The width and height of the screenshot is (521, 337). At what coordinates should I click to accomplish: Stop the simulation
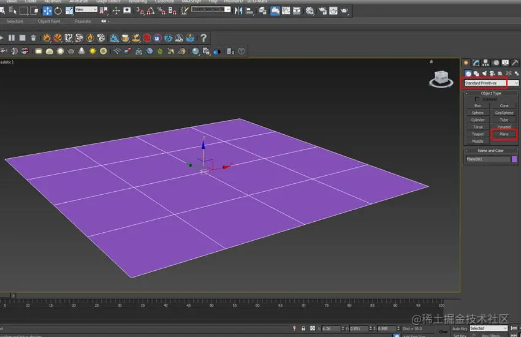(22, 38)
